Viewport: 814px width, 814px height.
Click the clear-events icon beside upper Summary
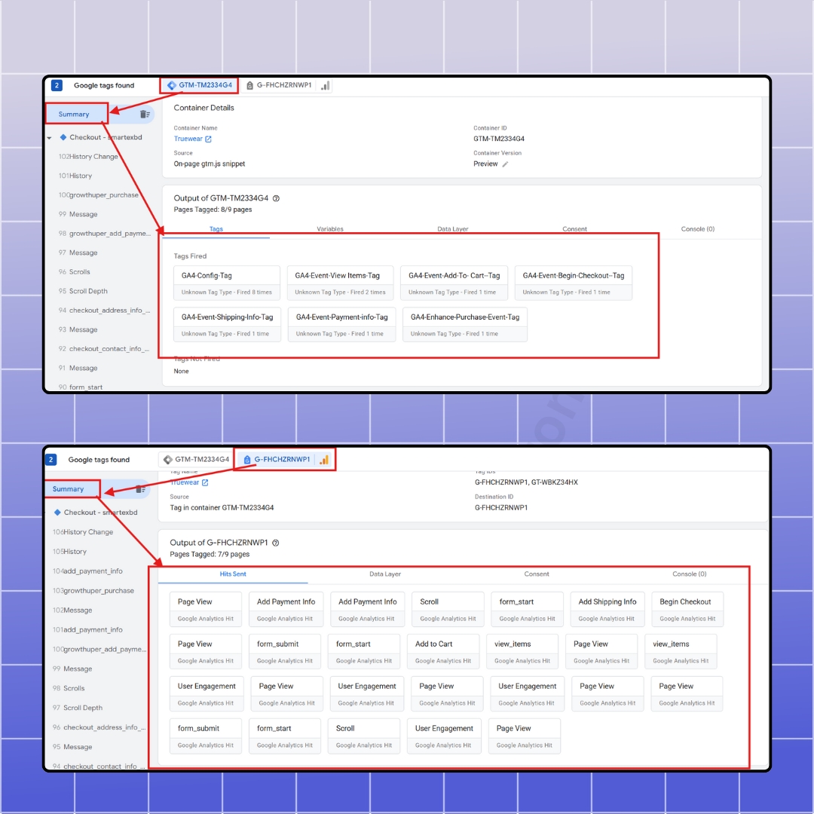point(145,115)
